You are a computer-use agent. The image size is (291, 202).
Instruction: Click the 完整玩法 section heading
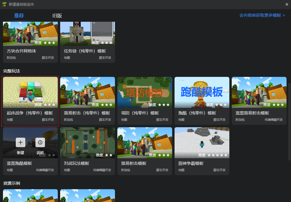click(12, 71)
